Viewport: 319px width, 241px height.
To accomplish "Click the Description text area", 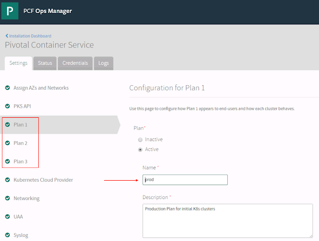I will 227,220.
